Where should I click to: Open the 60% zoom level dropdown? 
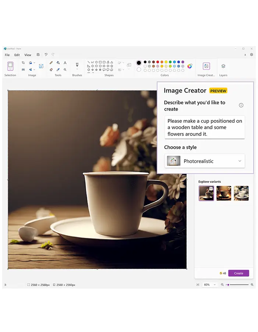point(209,284)
